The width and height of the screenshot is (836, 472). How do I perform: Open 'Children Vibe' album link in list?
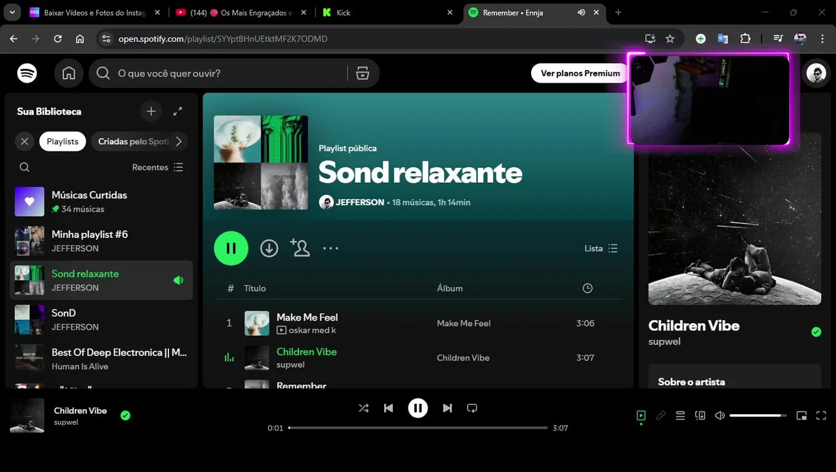[x=463, y=358]
